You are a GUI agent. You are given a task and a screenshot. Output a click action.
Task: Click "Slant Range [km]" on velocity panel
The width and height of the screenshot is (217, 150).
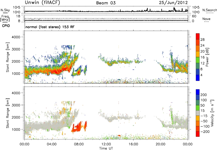(x=8, y=113)
